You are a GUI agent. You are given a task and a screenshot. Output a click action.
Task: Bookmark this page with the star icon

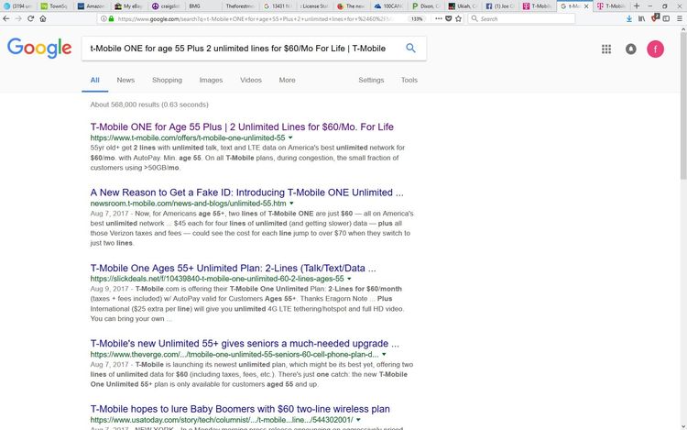coord(458,19)
